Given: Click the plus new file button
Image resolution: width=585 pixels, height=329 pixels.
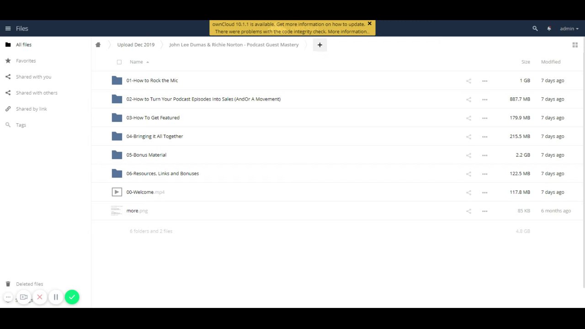Looking at the screenshot, I should (320, 45).
